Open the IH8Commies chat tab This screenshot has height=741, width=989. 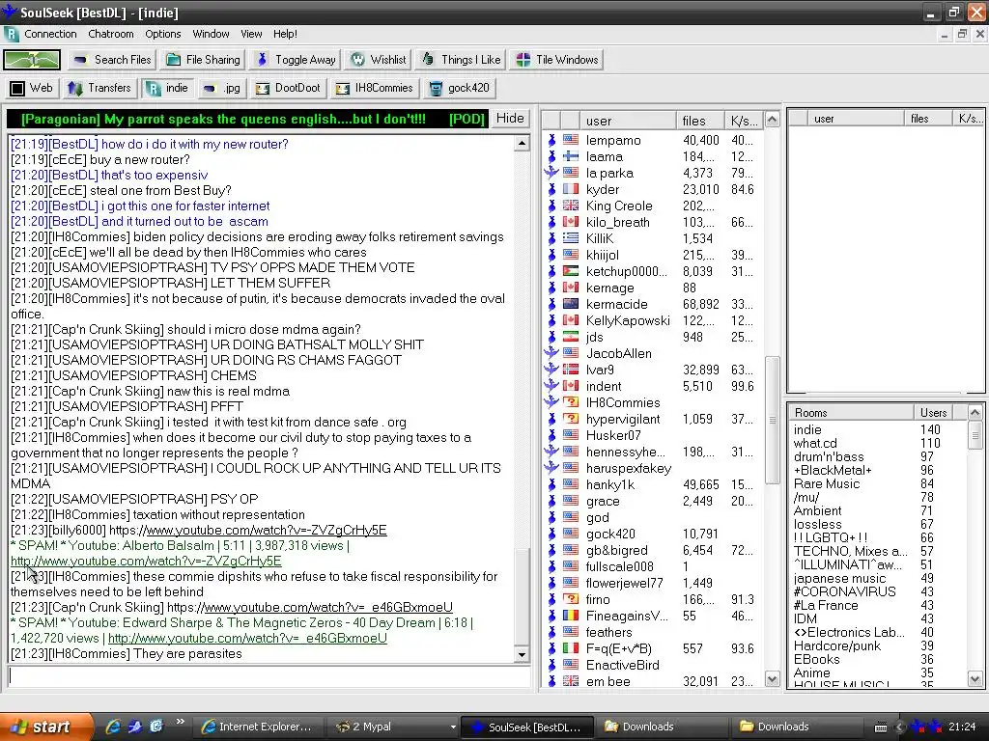[374, 88]
